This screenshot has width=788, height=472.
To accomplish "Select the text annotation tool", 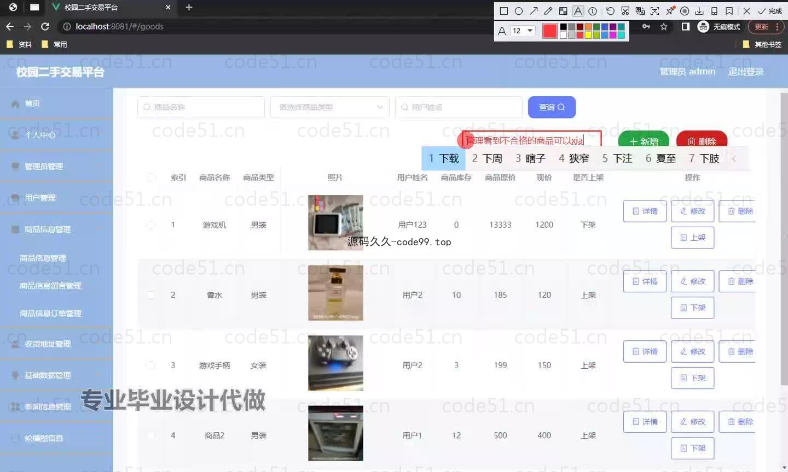I will (x=578, y=11).
